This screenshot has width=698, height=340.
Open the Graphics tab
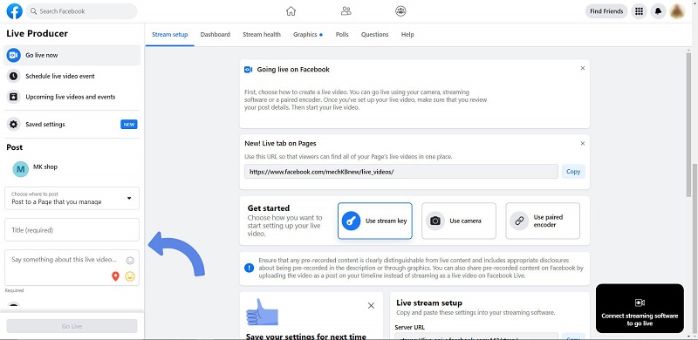[308, 34]
